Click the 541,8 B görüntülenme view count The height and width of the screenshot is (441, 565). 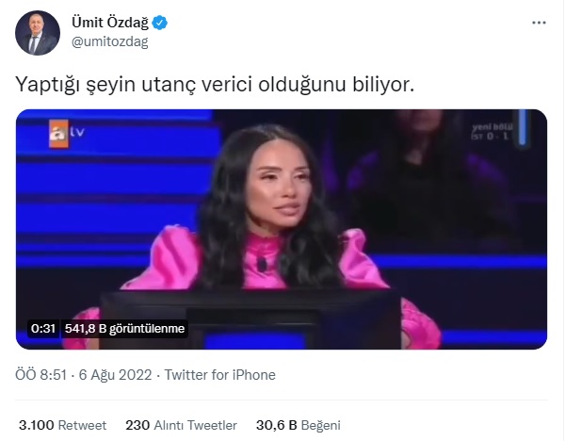[124, 329]
